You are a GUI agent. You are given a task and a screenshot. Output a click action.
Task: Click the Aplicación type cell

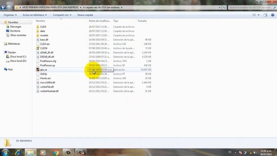tap(119, 70)
